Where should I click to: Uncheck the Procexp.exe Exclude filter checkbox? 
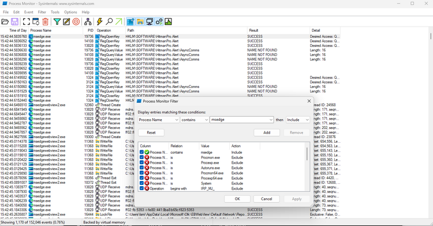tap(141, 162)
